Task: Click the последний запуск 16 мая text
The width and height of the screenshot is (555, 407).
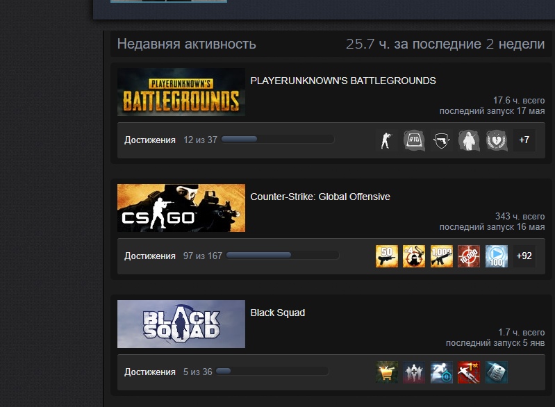Action: 492,227
